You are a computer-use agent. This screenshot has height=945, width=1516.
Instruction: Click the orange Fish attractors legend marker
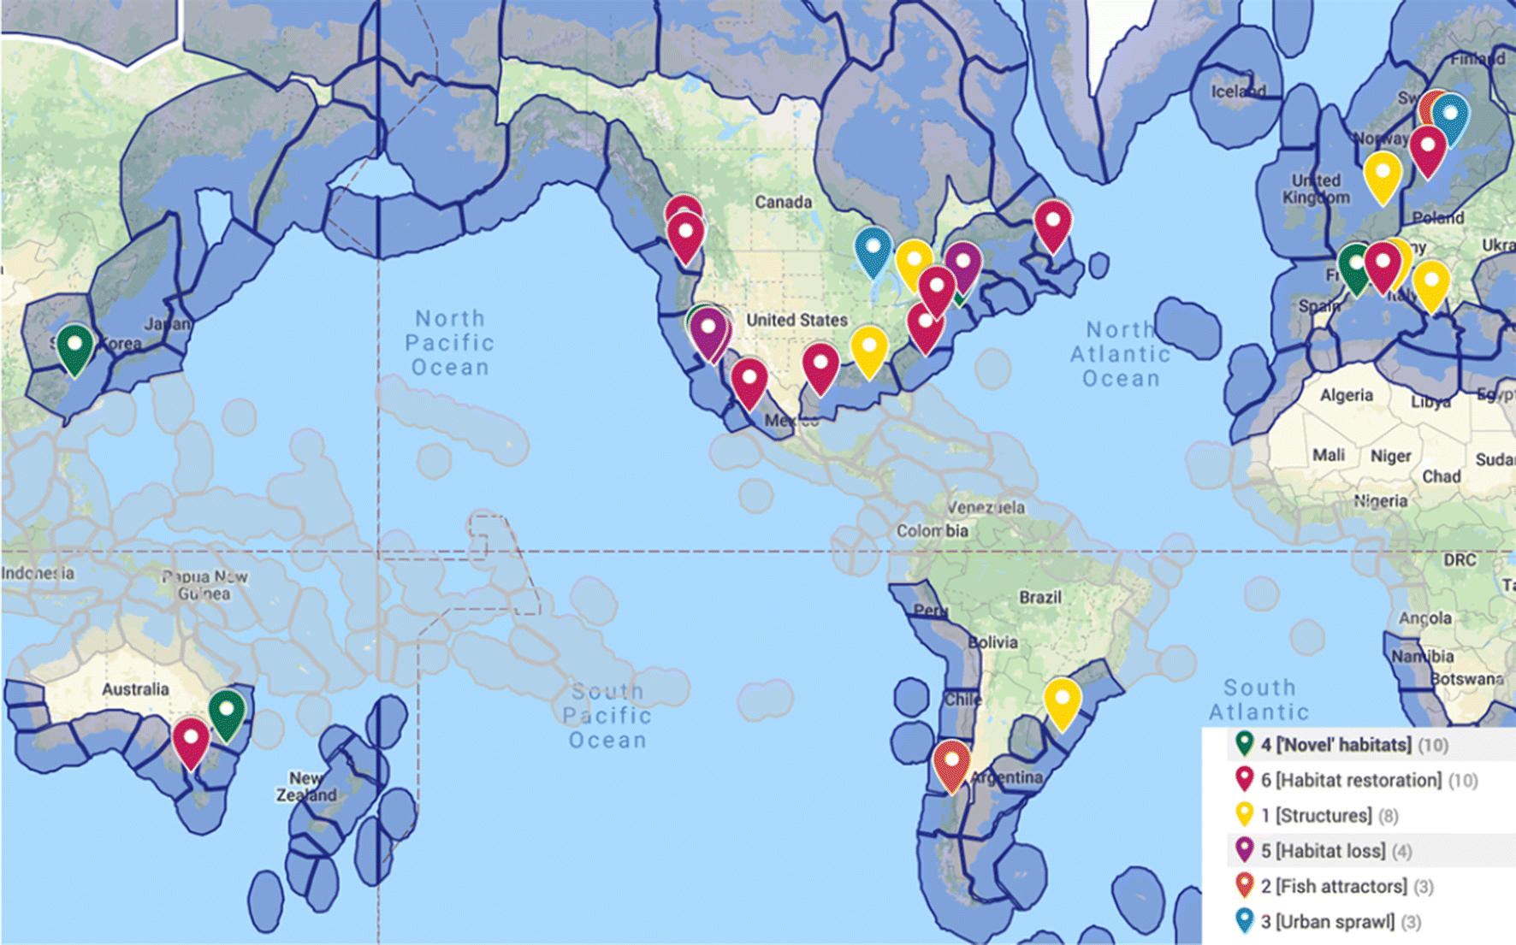(x=1245, y=885)
